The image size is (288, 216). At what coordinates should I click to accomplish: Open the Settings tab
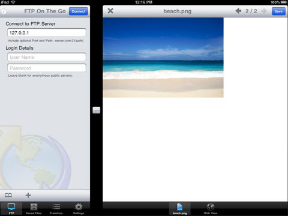(79, 209)
